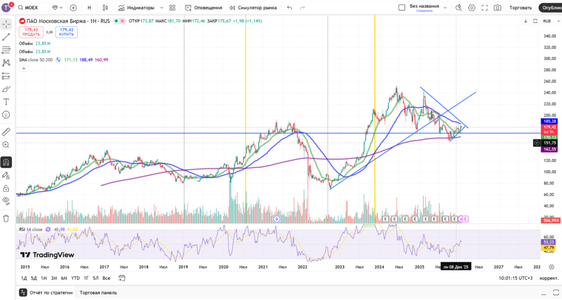This screenshot has height=300, width=562.
Task: Open chart settings gear in top toolbar
Action: 471,8
